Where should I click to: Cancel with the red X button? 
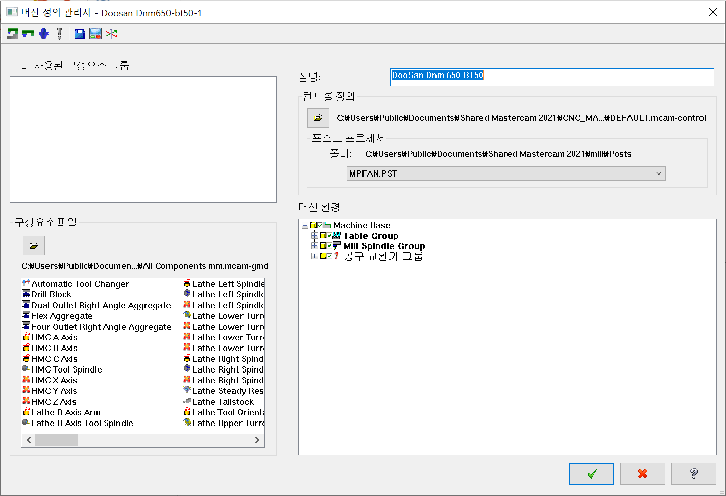click(x=643, y=474)
